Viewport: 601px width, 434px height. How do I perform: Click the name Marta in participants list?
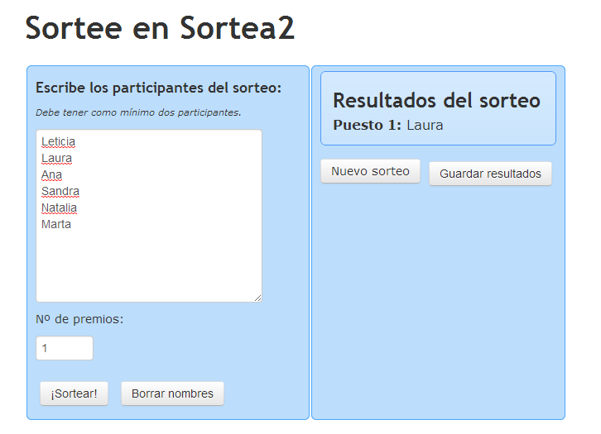click(56, 224)
